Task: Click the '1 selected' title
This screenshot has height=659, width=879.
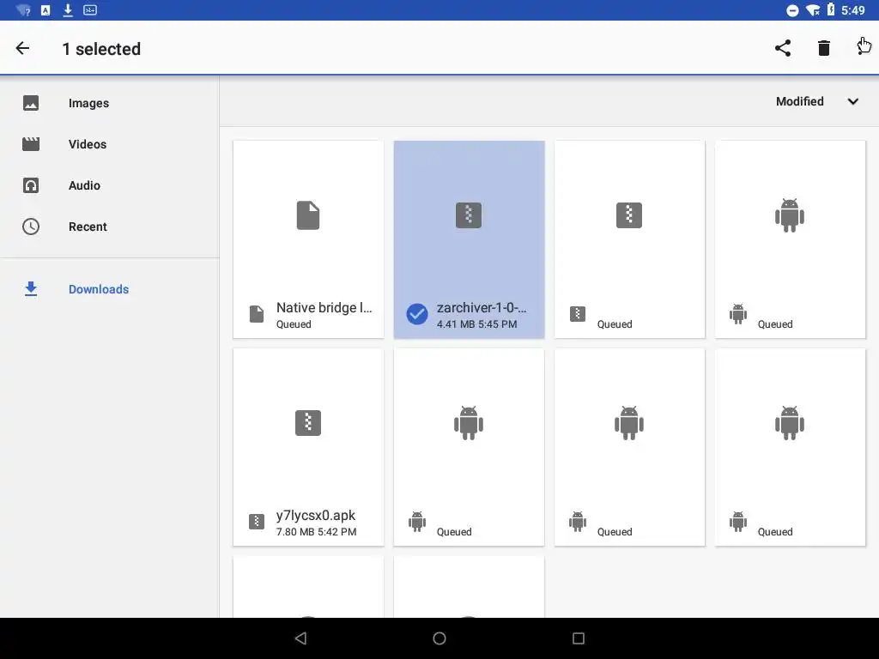Action: point(101,49)
